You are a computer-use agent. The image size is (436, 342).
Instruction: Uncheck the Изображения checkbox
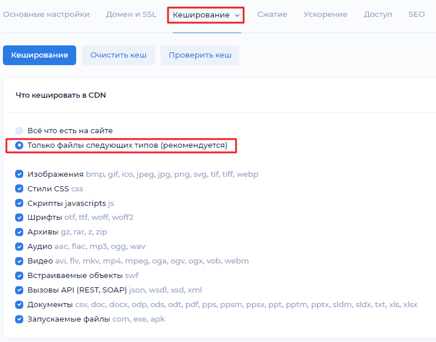19,174
